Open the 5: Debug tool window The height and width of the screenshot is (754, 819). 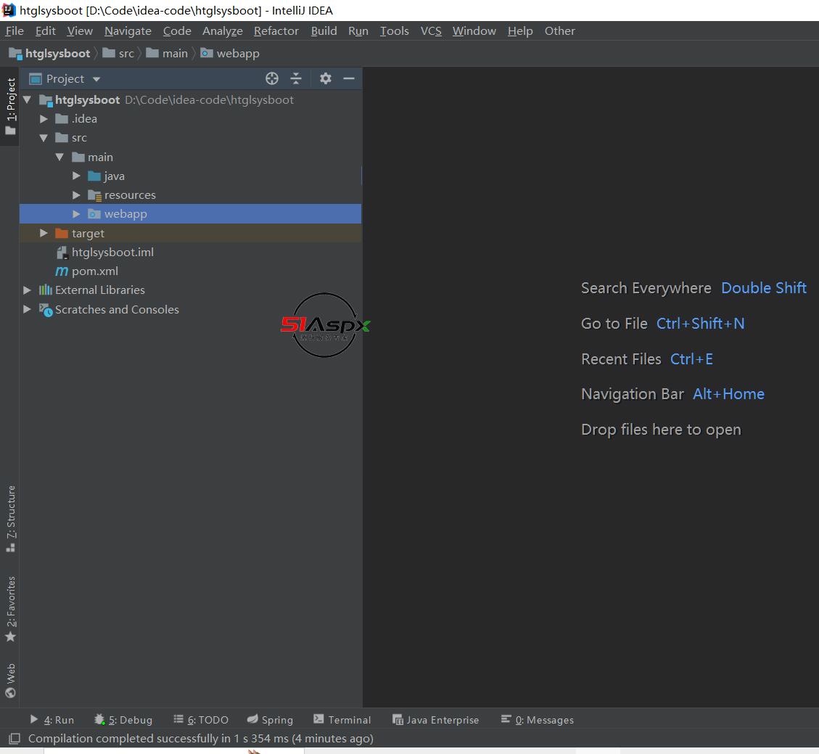pyautogui.click(x=123, y=719)
